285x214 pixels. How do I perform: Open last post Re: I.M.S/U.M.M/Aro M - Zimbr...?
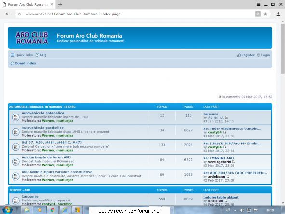pyautogui.click(x=232, y=143)
